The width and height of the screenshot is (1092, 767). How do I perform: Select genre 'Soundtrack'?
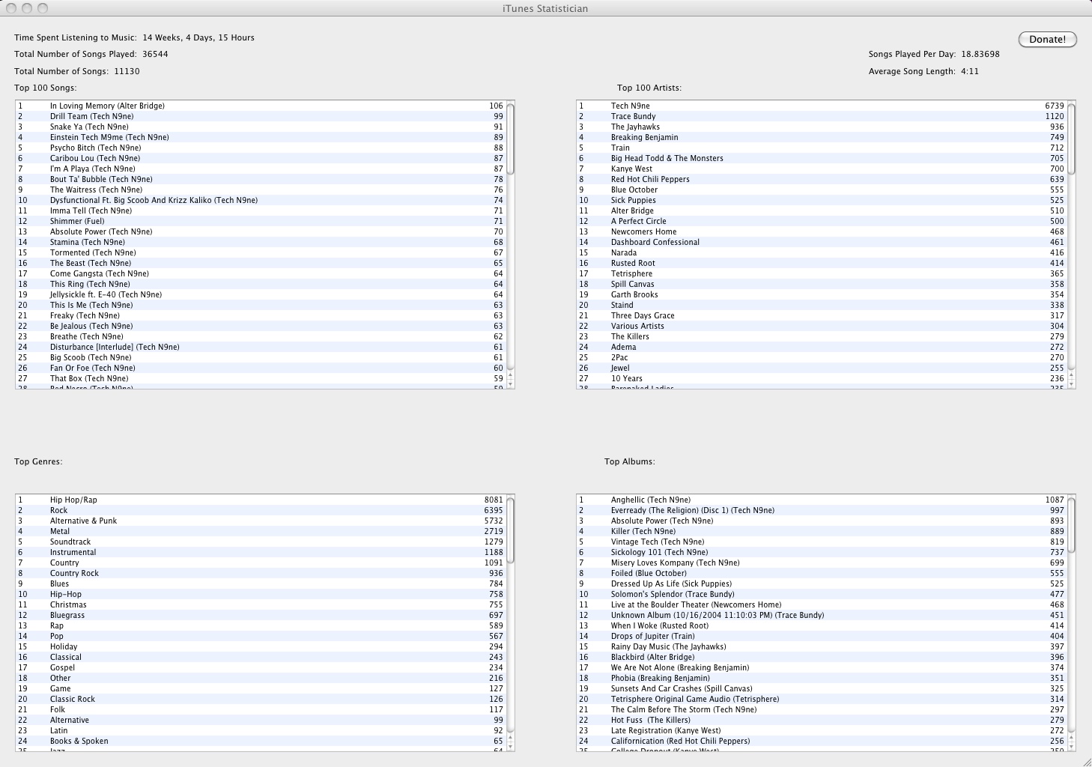tap(261, 542)
